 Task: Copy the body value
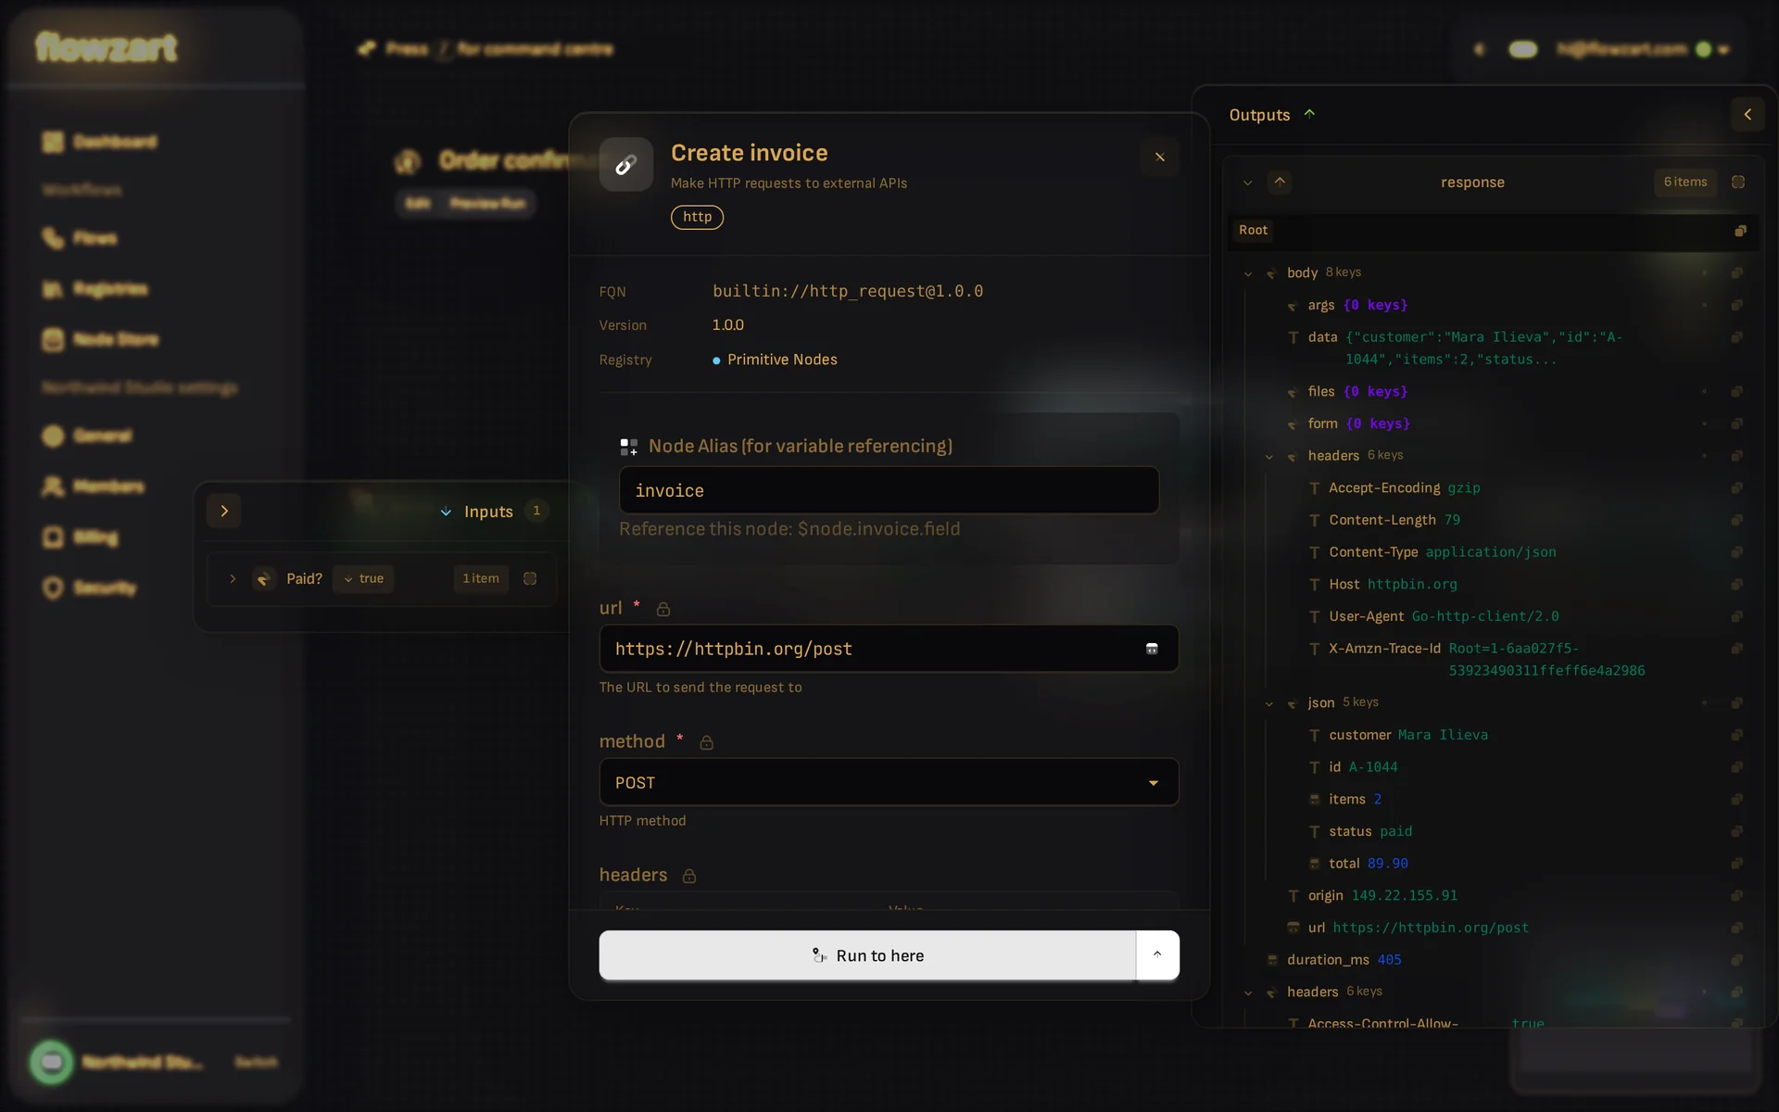click(1736, 272)
